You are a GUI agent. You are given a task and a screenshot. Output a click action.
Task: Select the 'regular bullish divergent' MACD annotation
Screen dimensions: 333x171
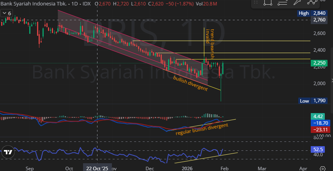[x=202, y=129]
